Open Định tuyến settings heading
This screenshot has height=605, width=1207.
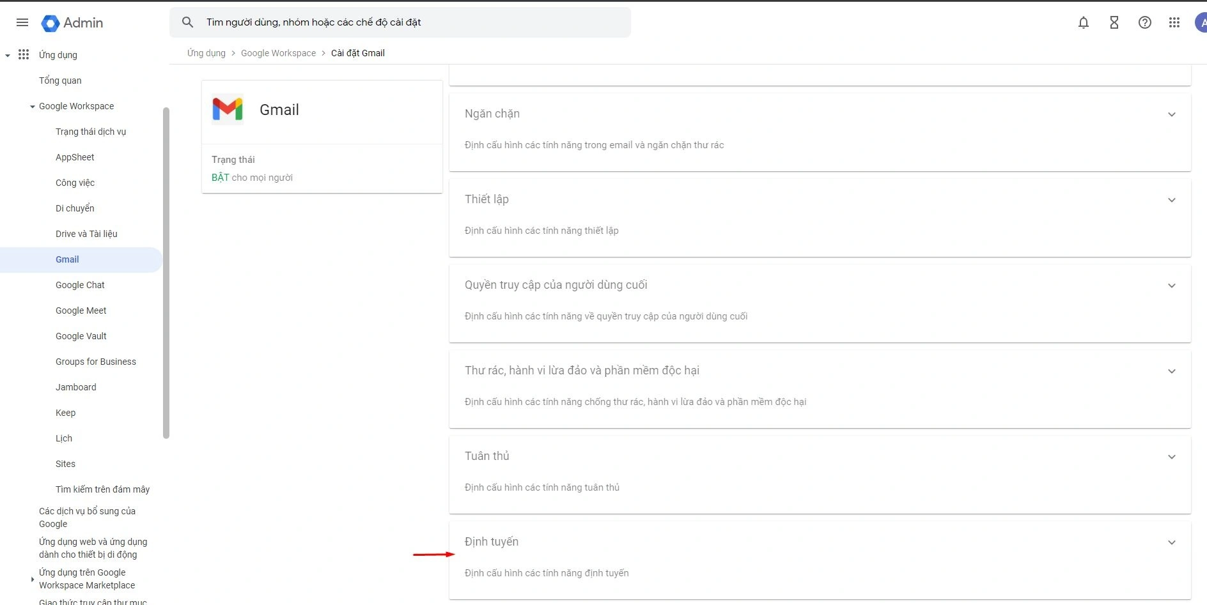click(x=491, y=542)
